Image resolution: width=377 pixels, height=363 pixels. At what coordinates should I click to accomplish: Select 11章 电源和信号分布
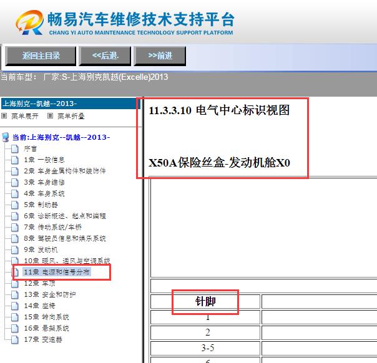(57, 272)
